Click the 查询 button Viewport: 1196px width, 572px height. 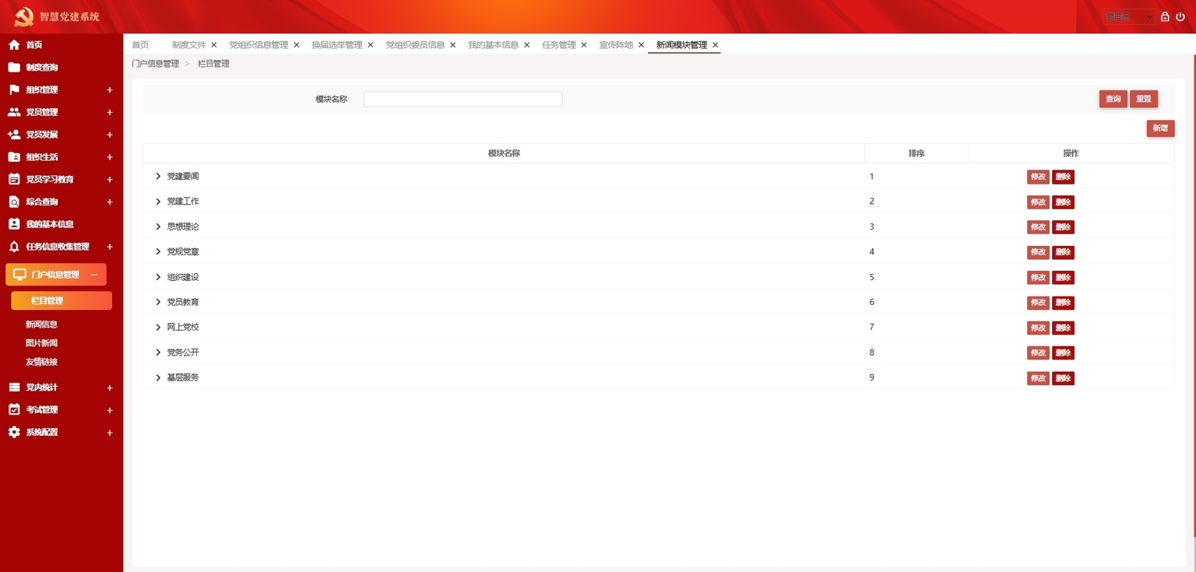tap(1113, 99)
